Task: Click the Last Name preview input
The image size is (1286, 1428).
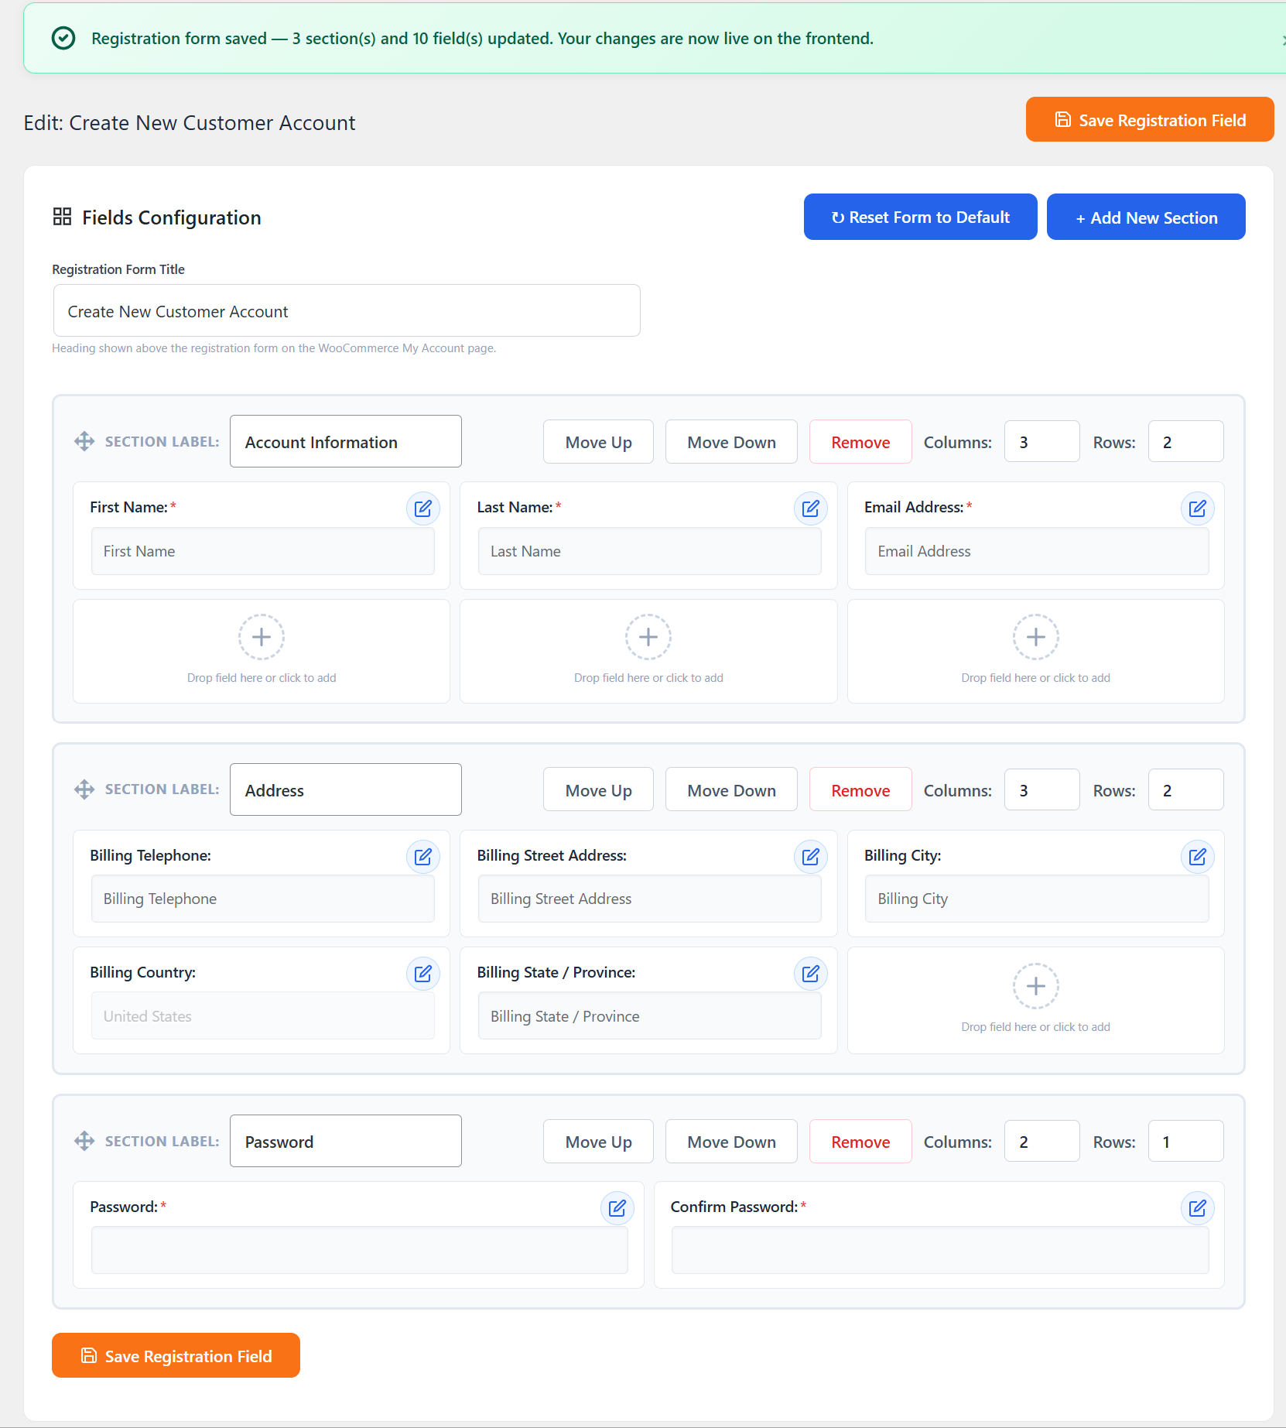Action: coord(649,551)
